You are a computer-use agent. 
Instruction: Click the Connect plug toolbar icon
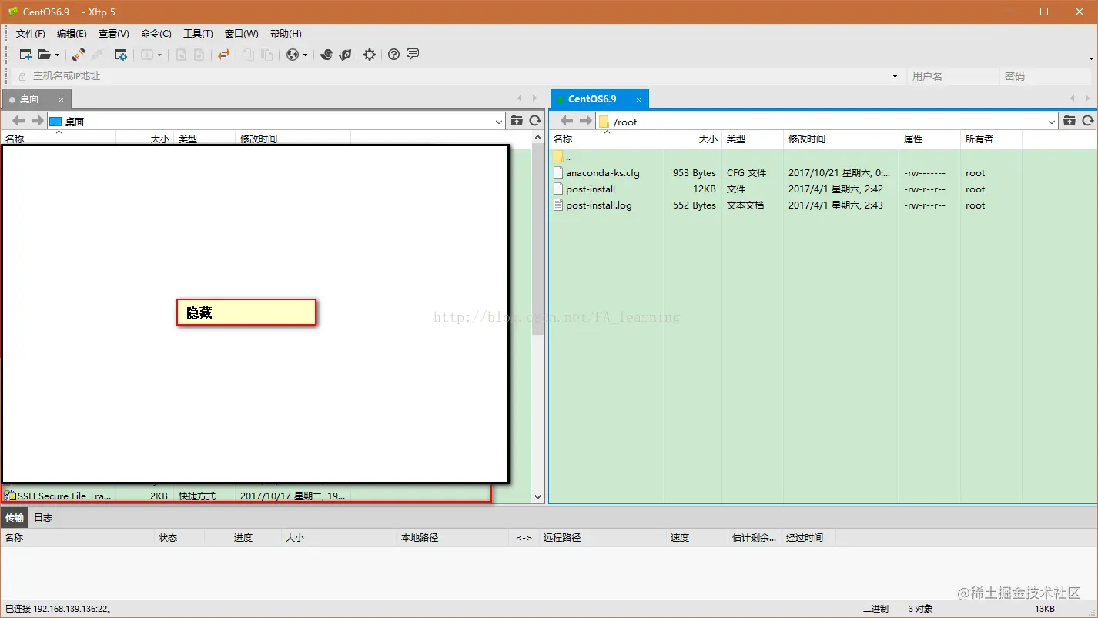79,55
